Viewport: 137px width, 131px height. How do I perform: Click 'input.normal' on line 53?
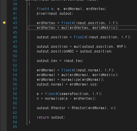88,70
